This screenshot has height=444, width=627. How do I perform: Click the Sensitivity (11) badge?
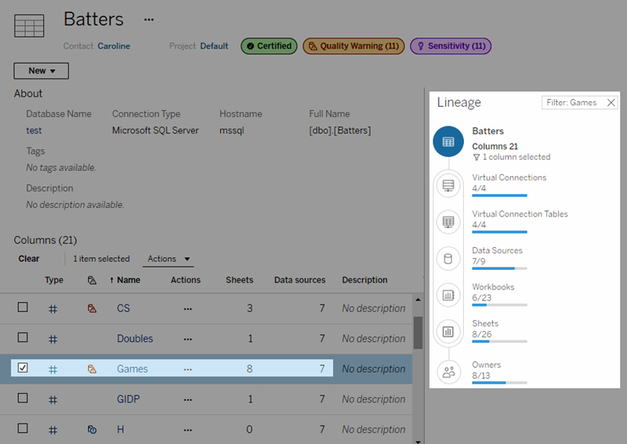point(451,46)
